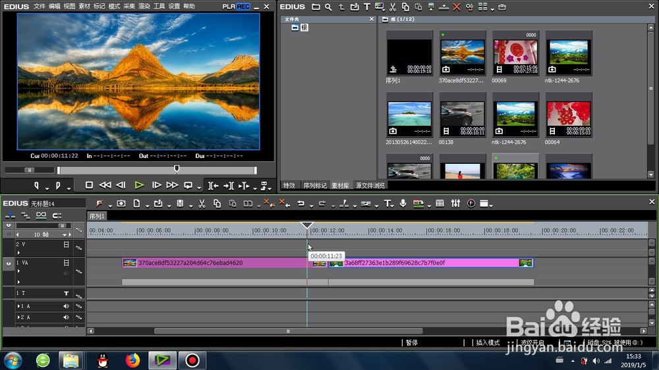
Task: Click the PLR player mode button
Action: [229, 7]
